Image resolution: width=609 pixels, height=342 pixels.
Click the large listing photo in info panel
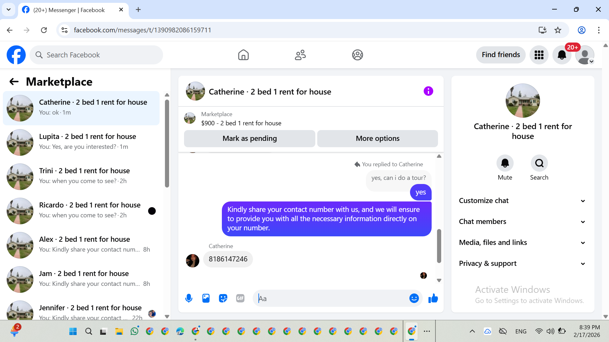[x=523, y=101]
